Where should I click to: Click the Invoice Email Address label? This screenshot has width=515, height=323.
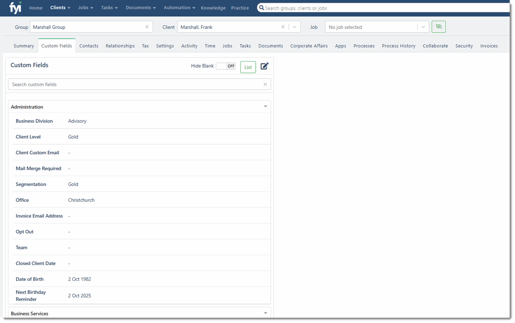[x=39, y=216]
